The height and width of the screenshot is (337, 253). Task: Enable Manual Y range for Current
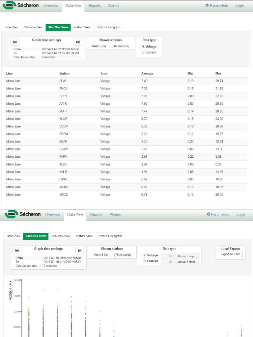point(170,262)
